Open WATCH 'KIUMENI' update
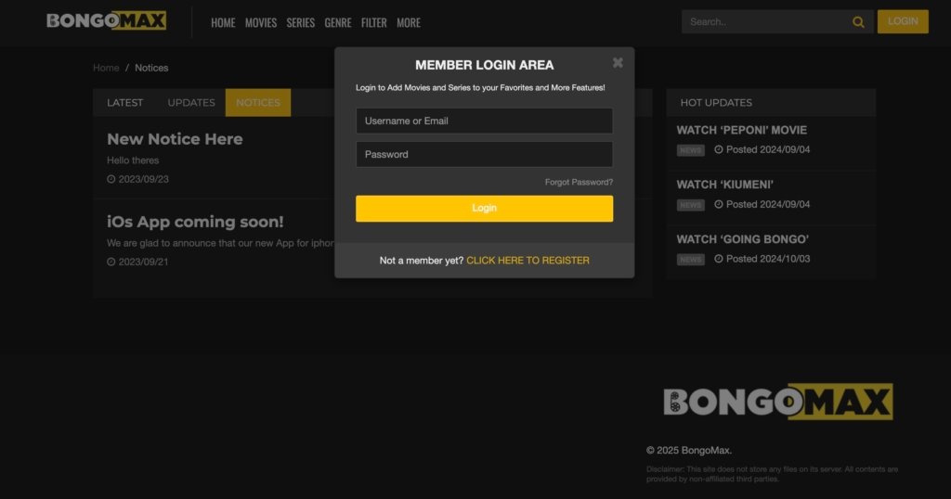Screen dimensions: 951x499 point(724,185)
